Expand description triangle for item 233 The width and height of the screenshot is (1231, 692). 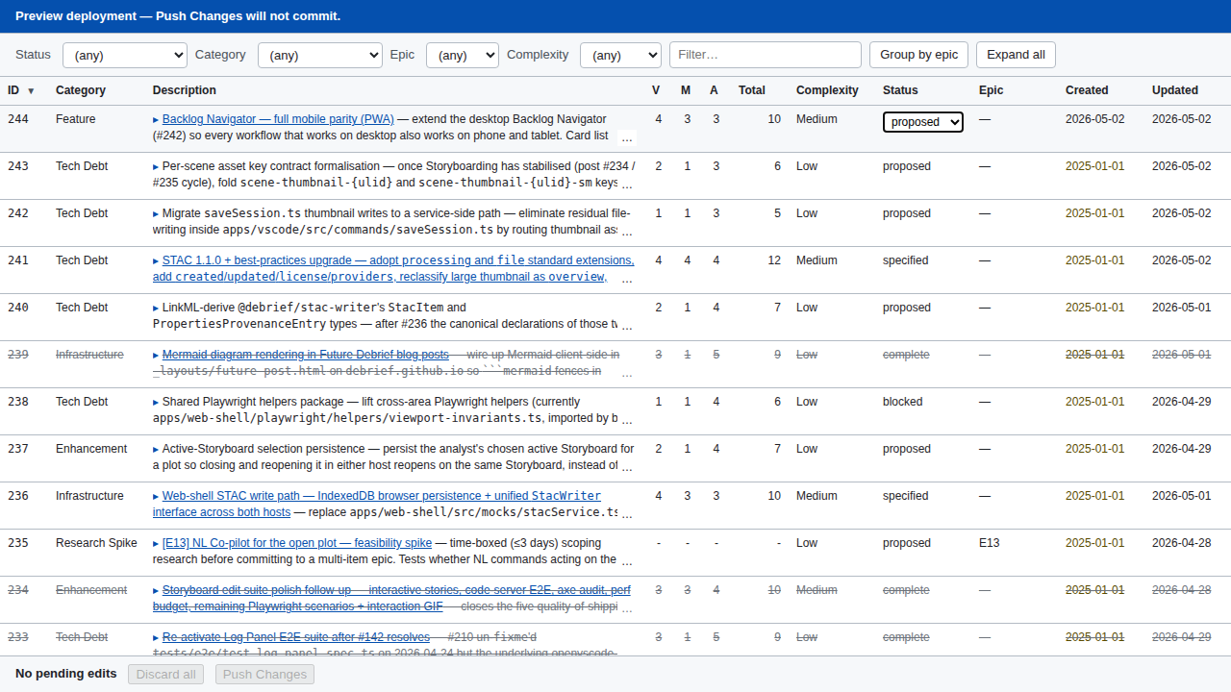tap(156, 638)
